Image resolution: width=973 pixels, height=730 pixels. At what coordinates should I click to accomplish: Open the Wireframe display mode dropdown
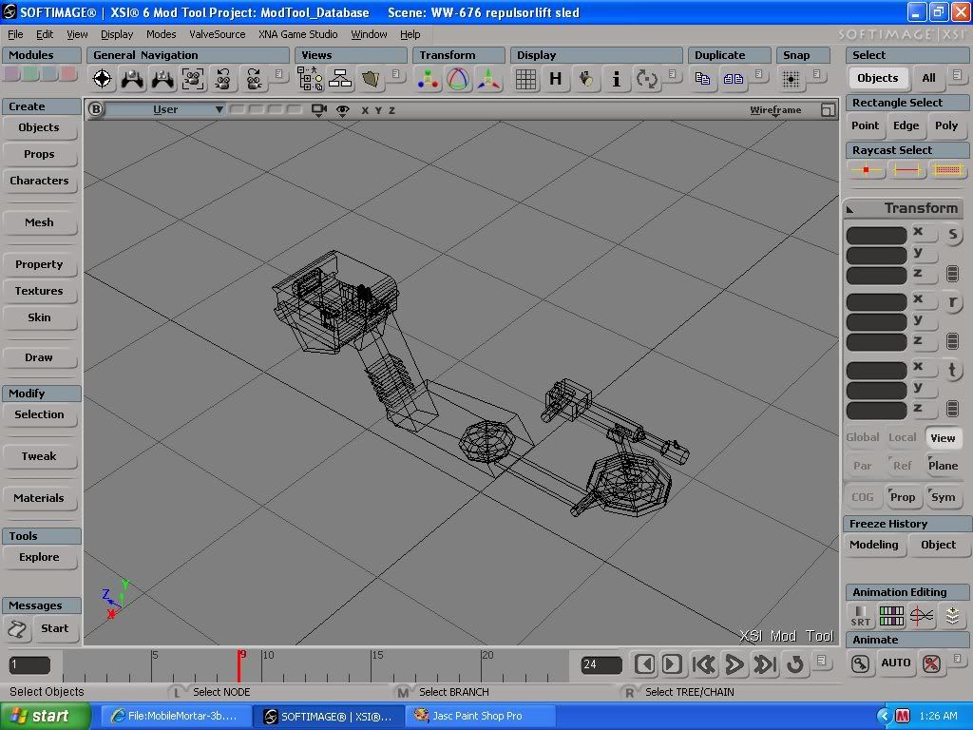coord(775,110)
